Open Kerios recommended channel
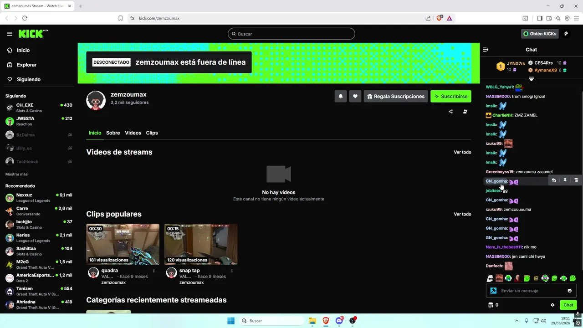 pos(39,238)
